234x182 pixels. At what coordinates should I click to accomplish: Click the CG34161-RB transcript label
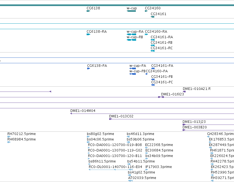click(162, 43)
